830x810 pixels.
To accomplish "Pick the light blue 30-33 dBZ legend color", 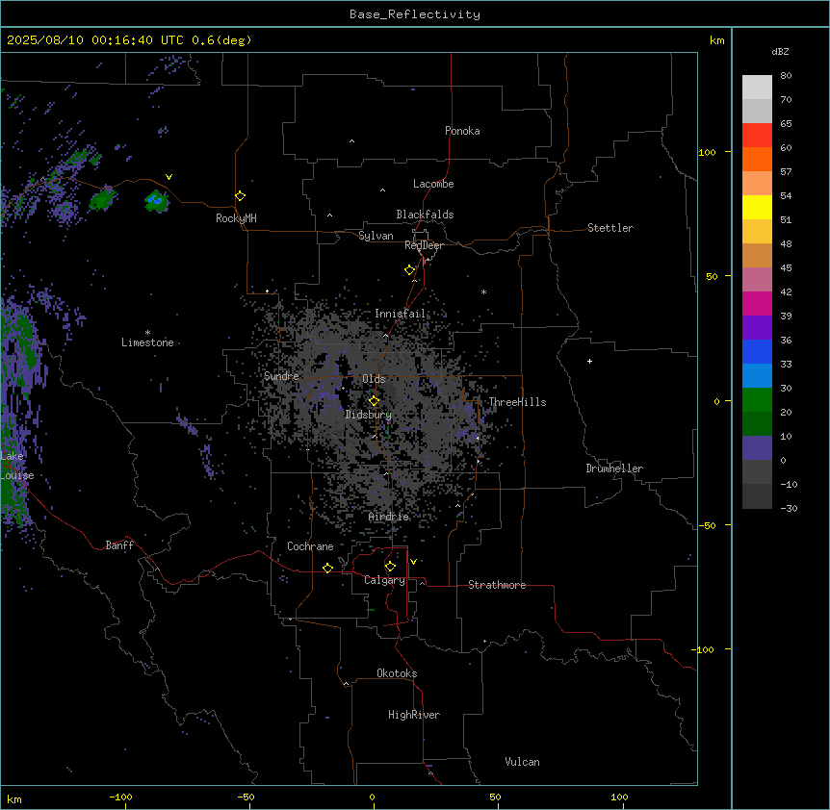I will [x=757, y=375].
